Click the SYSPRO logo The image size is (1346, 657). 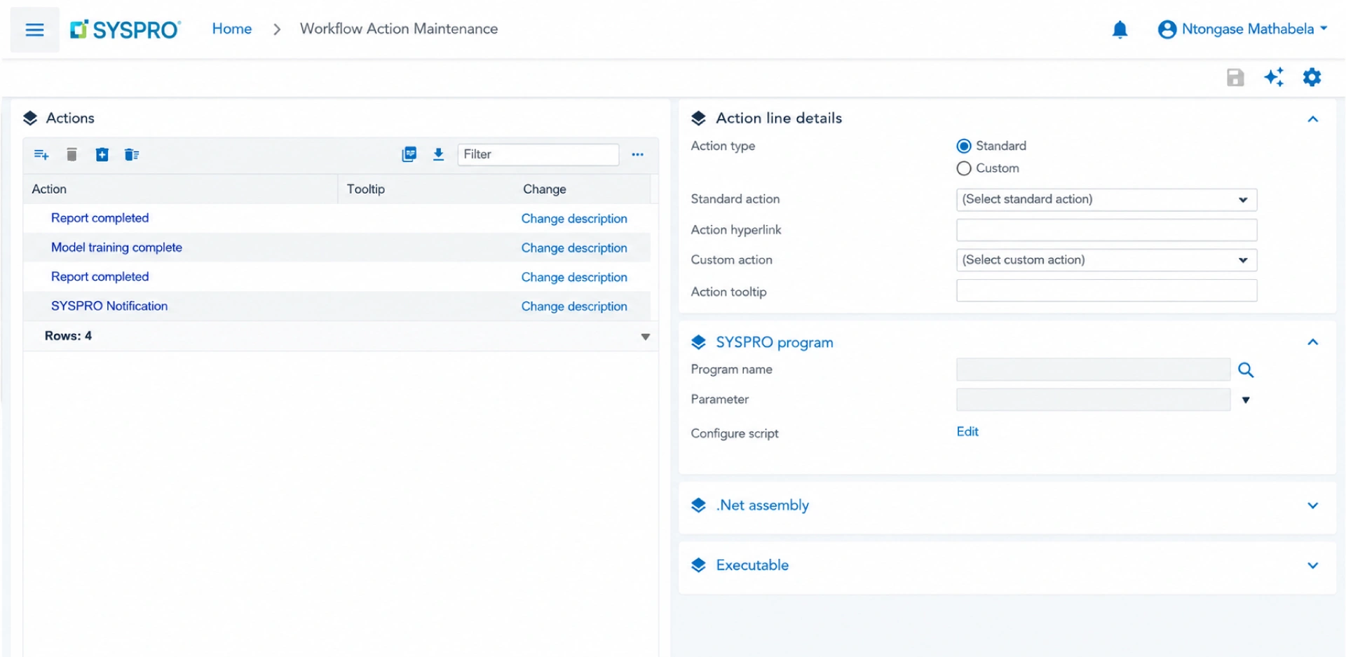click(125, 29)
